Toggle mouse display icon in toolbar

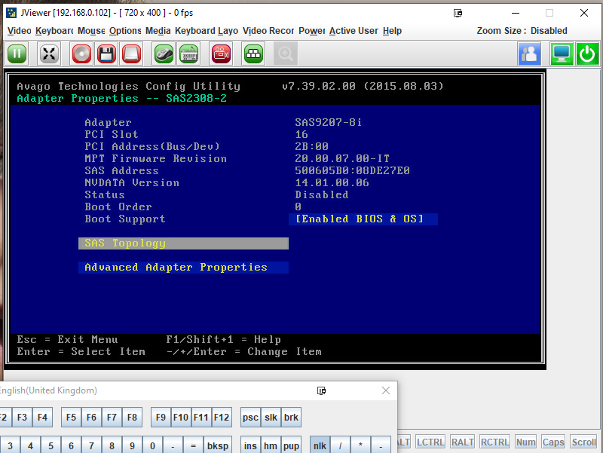pyautogui.click(x=164, y=54)
